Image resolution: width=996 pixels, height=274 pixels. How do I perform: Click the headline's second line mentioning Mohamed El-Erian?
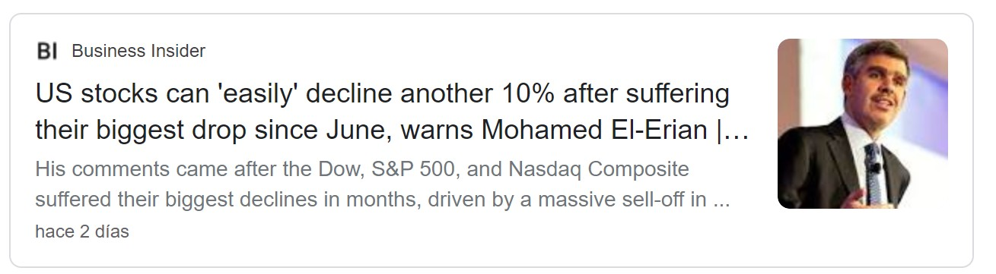point(393,131)
